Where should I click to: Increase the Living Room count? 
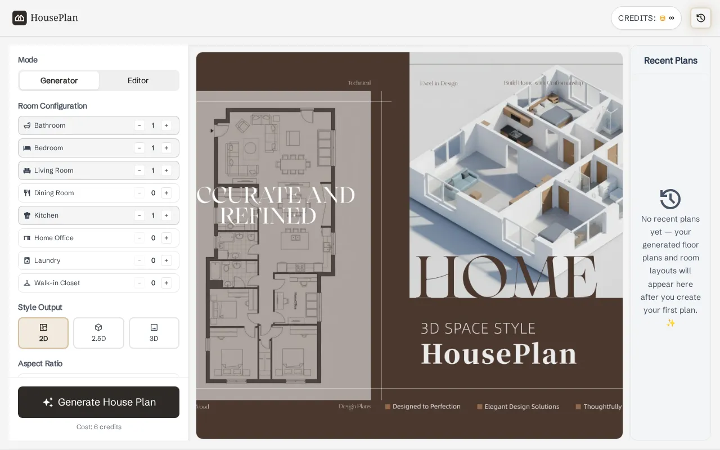point(166,170)
